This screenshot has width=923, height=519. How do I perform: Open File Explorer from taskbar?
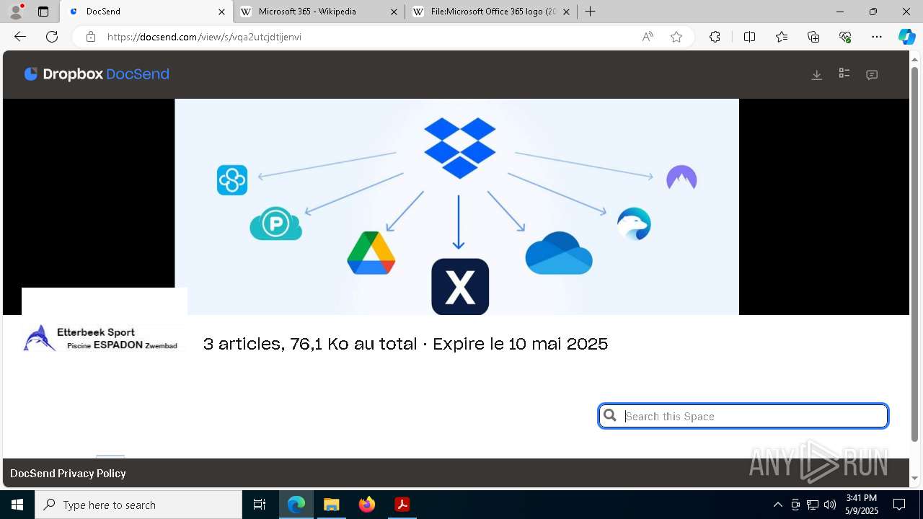(x=331, y=505)
